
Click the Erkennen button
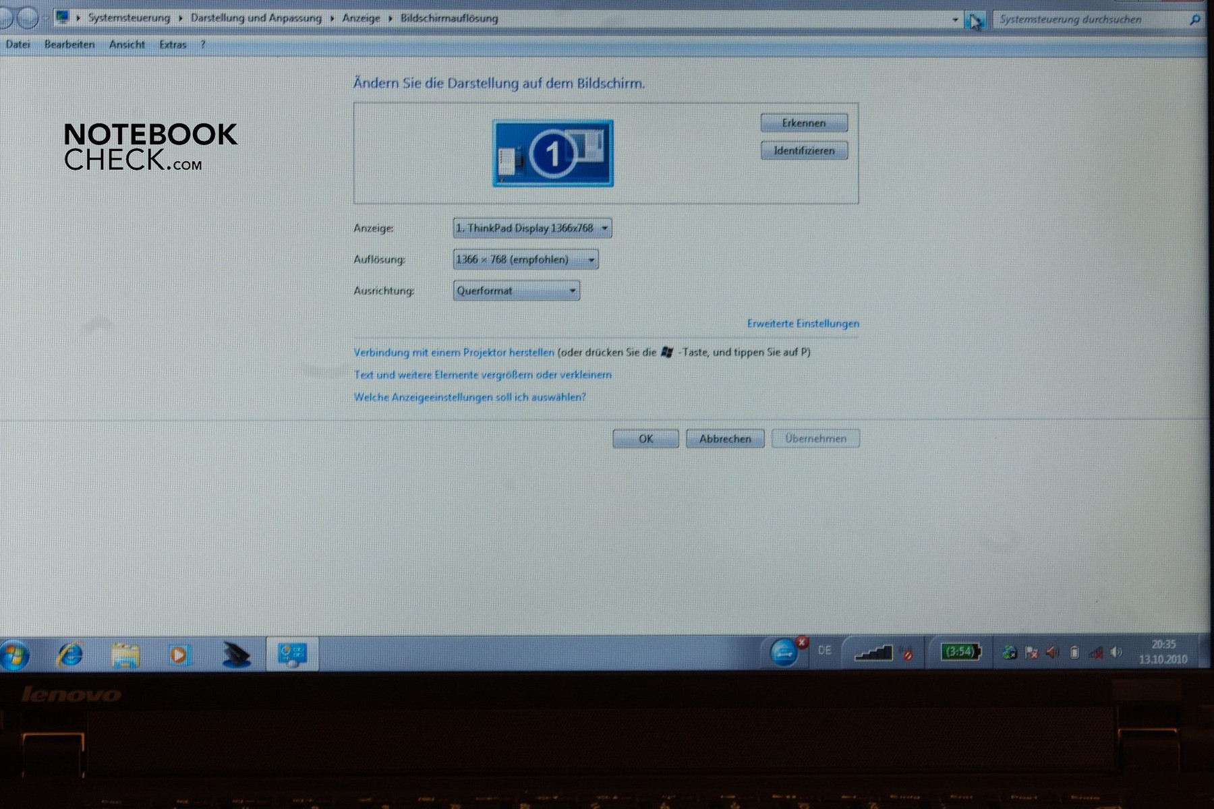(804, 123)
